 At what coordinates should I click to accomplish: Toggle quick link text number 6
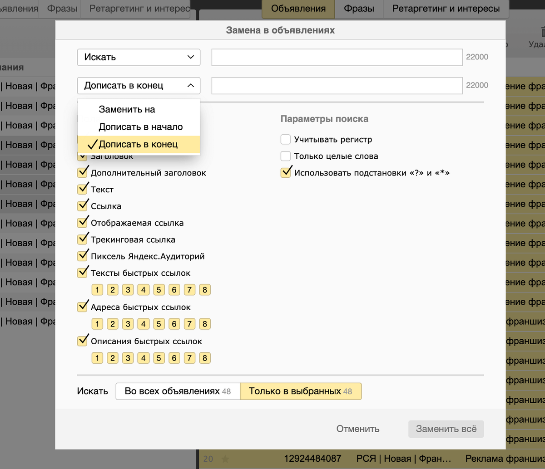(174, 290)
